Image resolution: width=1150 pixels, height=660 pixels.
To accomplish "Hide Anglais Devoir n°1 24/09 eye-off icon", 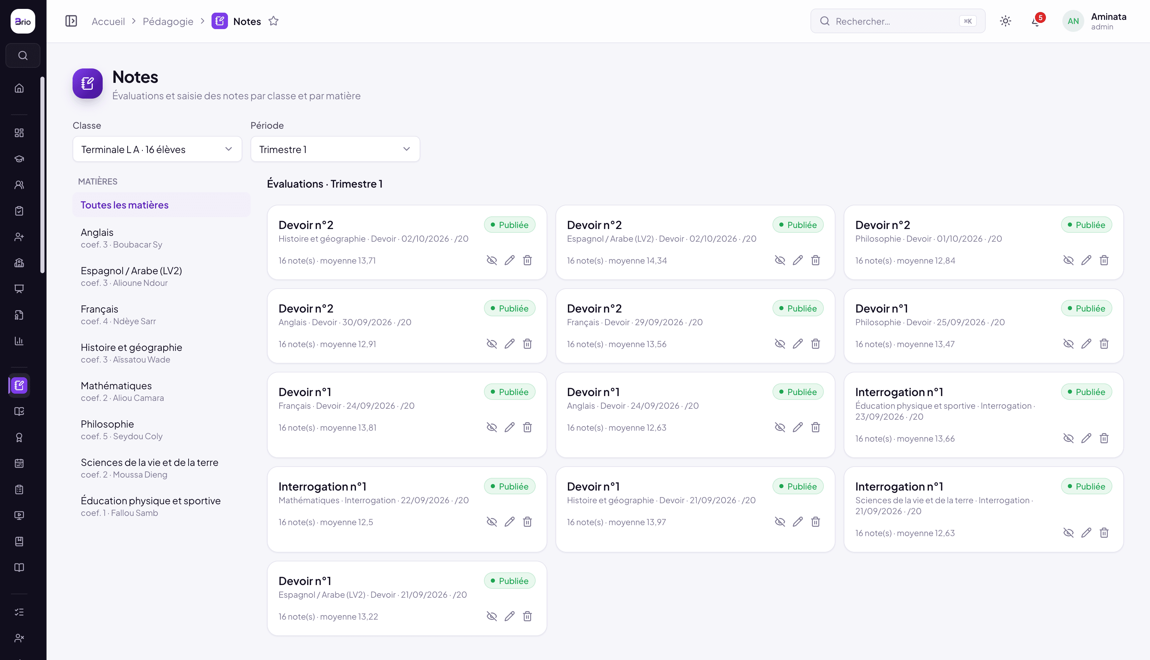I will pos(780,428).
